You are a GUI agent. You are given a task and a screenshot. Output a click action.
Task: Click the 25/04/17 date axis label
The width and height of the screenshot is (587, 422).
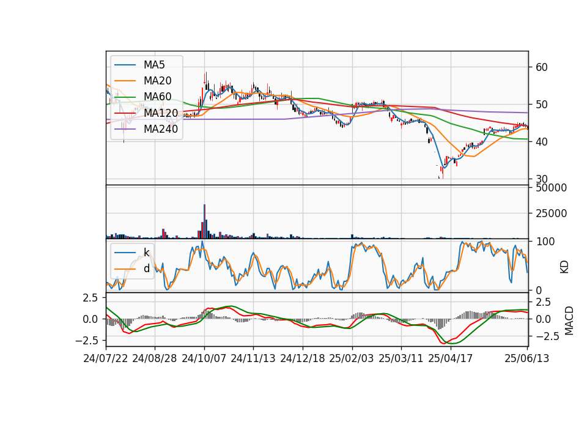451,358
